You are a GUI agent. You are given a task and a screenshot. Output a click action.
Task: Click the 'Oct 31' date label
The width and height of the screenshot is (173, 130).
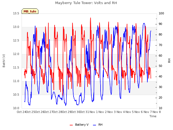pyautogui.click(x=85, y=112)
